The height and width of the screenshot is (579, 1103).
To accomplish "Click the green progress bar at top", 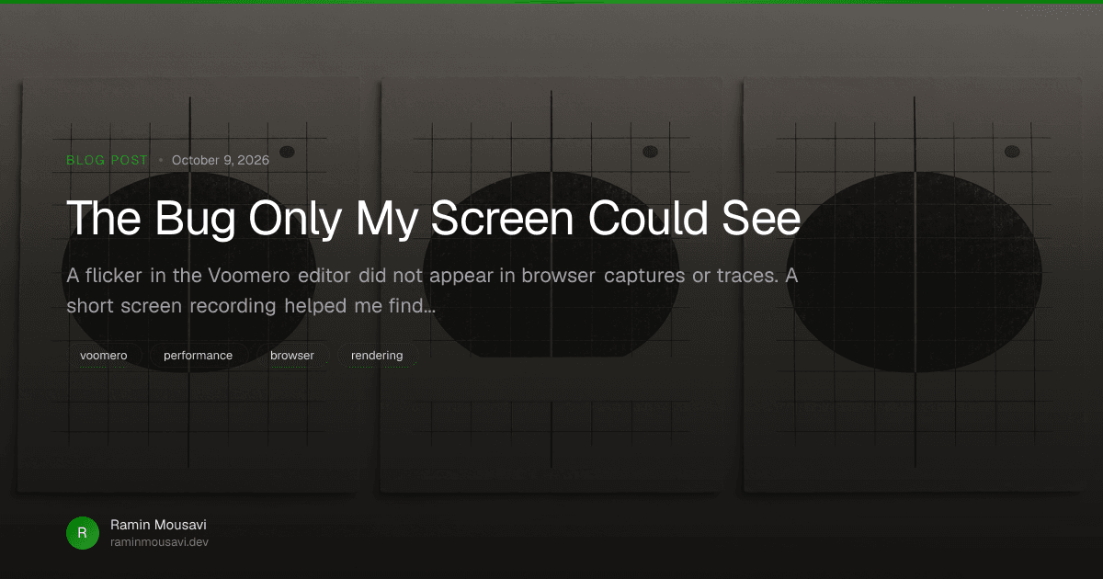I will 551,2.
